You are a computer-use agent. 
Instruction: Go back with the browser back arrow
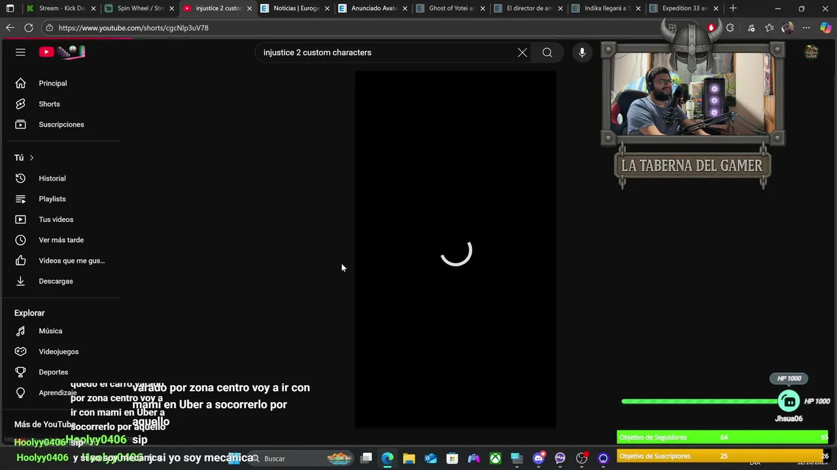(10, 28)
